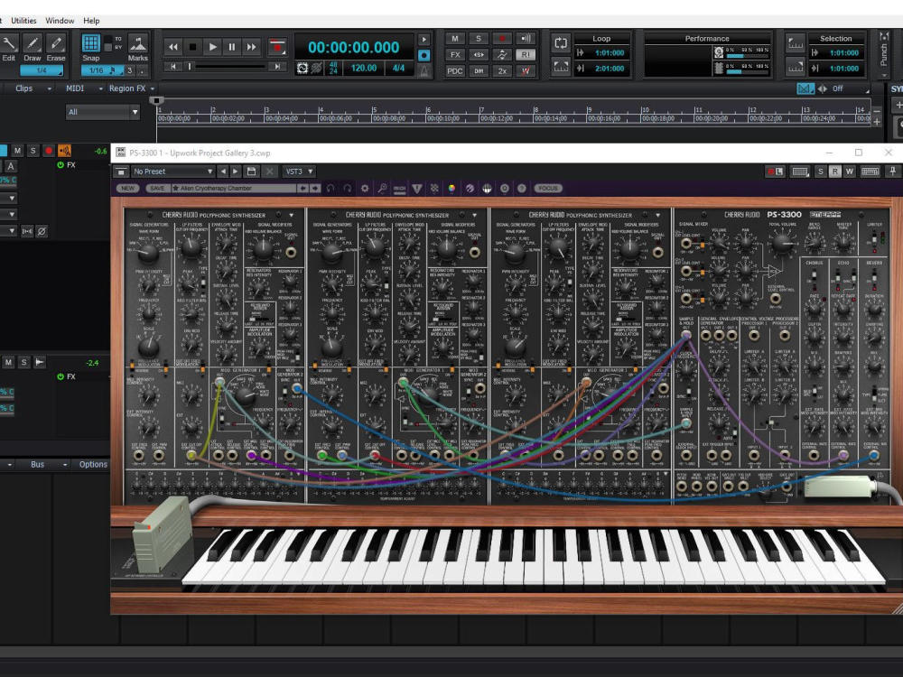
Task: Click the SAVE button in PS-3300
Action: [157, 189]
